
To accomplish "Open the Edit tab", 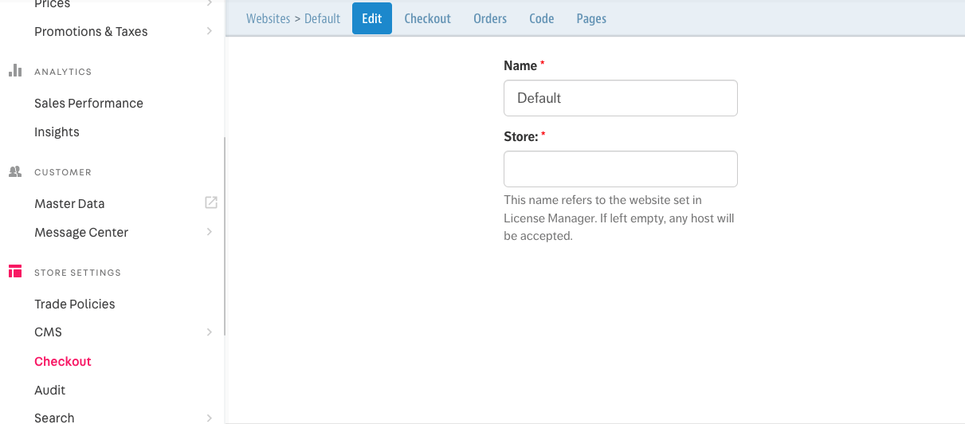I will [372, 18].
